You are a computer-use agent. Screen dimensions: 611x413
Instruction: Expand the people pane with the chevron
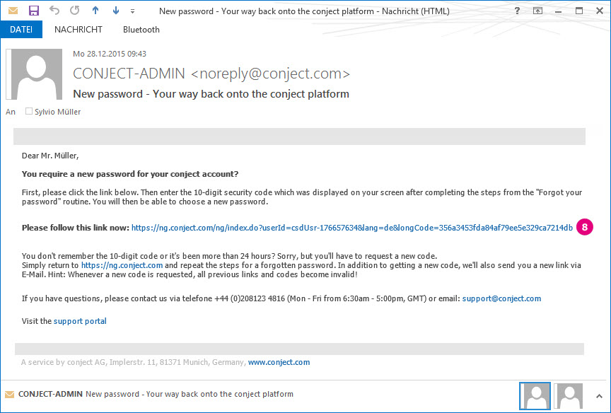click(599, 396)
